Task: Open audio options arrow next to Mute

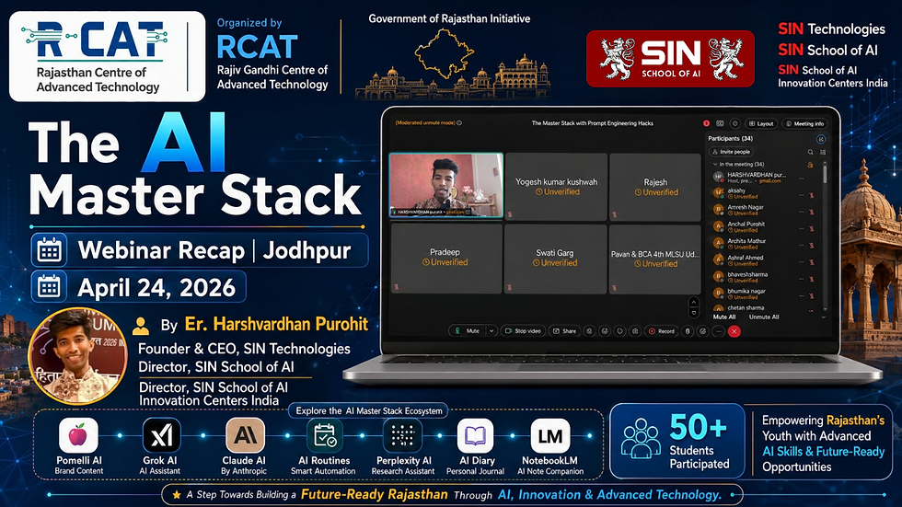Action: click(x=491, y=331)
